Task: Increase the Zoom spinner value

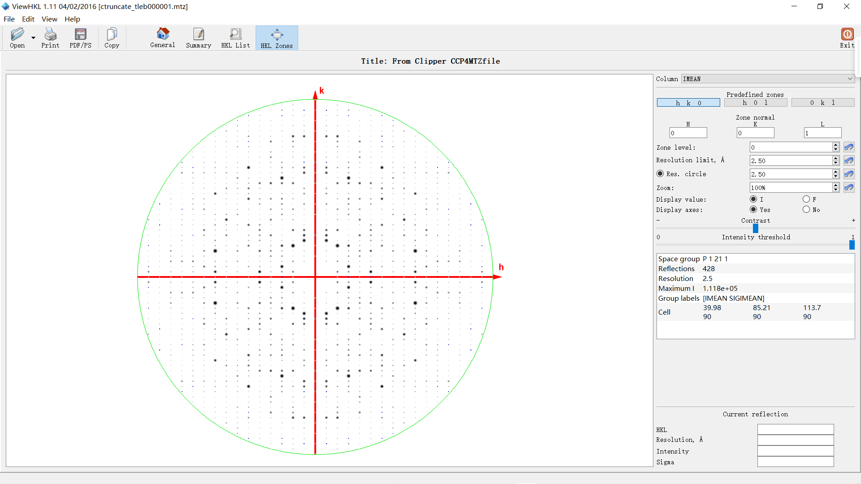Action: pyautogui.click(x=835, y=185)
